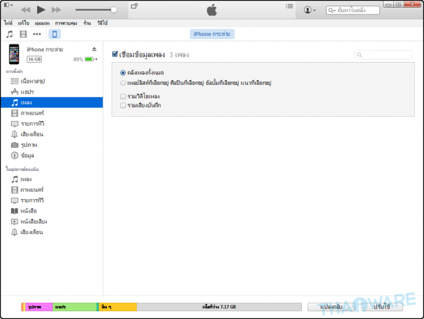The image size is (424, 319).
Task: Click the การตั้งค่า section header
Action: pos(14,71)
